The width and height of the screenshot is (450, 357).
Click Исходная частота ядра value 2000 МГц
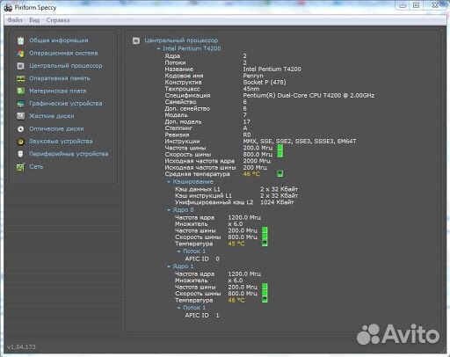(257, 161)
